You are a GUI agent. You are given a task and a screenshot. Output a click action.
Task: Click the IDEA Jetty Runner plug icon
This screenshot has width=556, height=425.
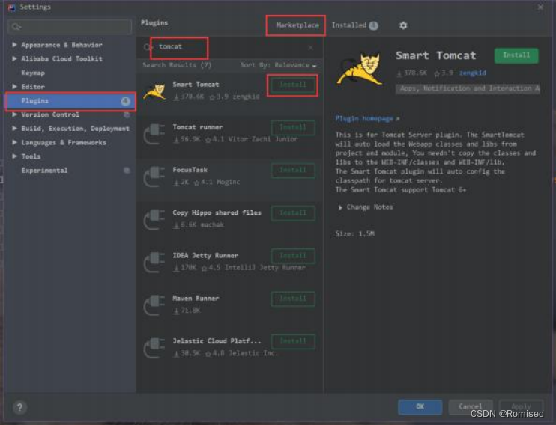(154, 262)
